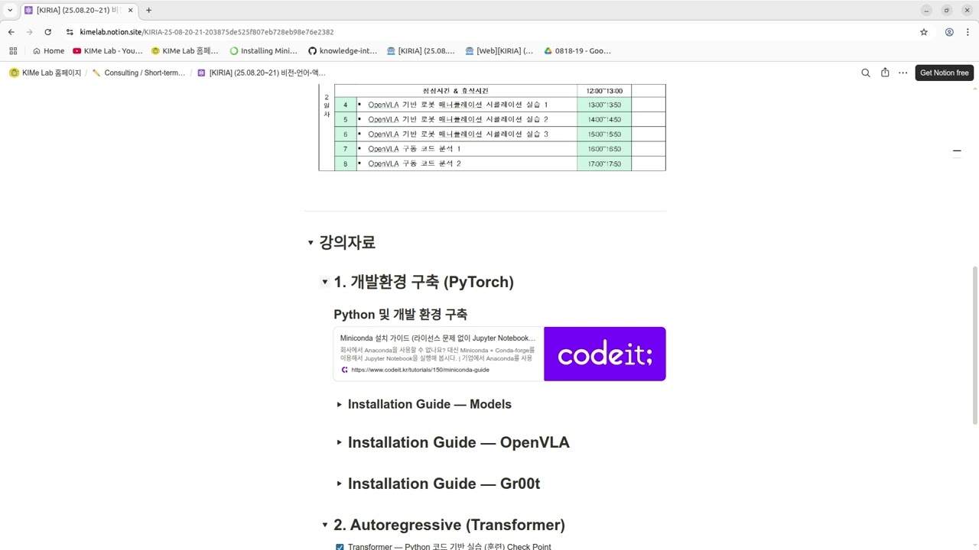This screenshot has height=550, width=979.
Task: Expand Installation Guide — Gr00t toggle
Action: 340,484
